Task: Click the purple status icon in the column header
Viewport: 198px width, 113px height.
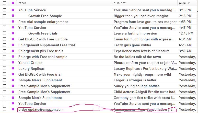Action: coord(13,3)
